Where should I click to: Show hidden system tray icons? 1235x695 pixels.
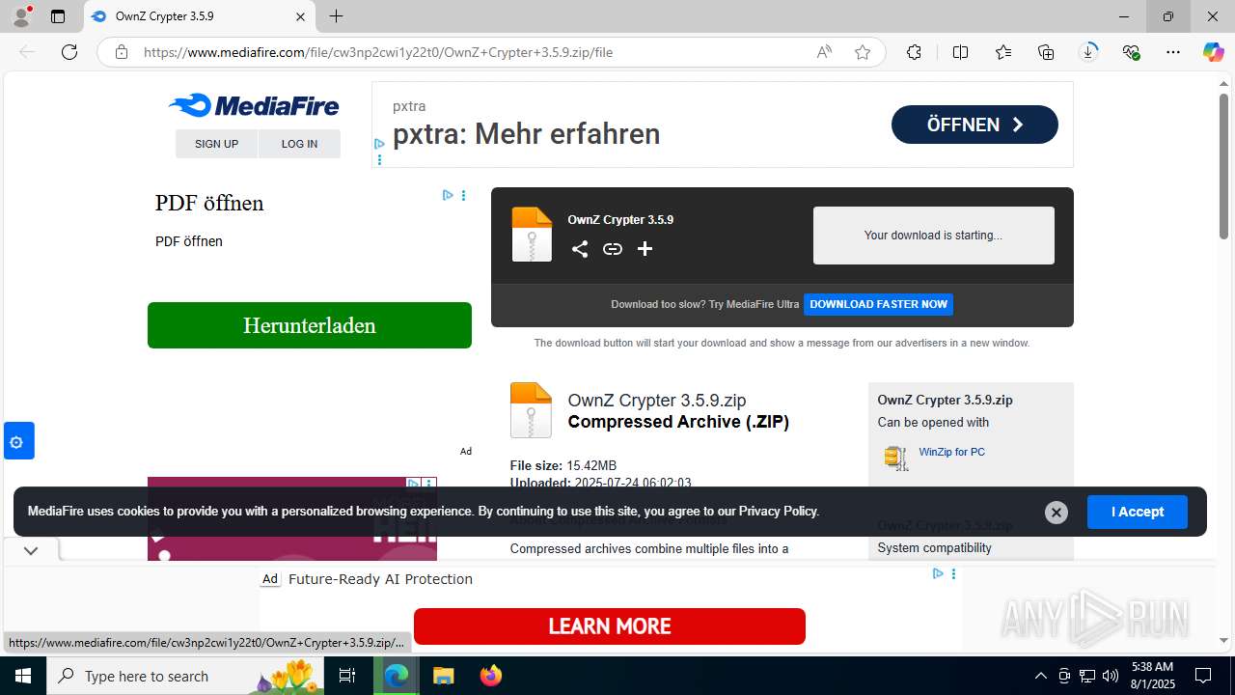tap(1040, 676)
